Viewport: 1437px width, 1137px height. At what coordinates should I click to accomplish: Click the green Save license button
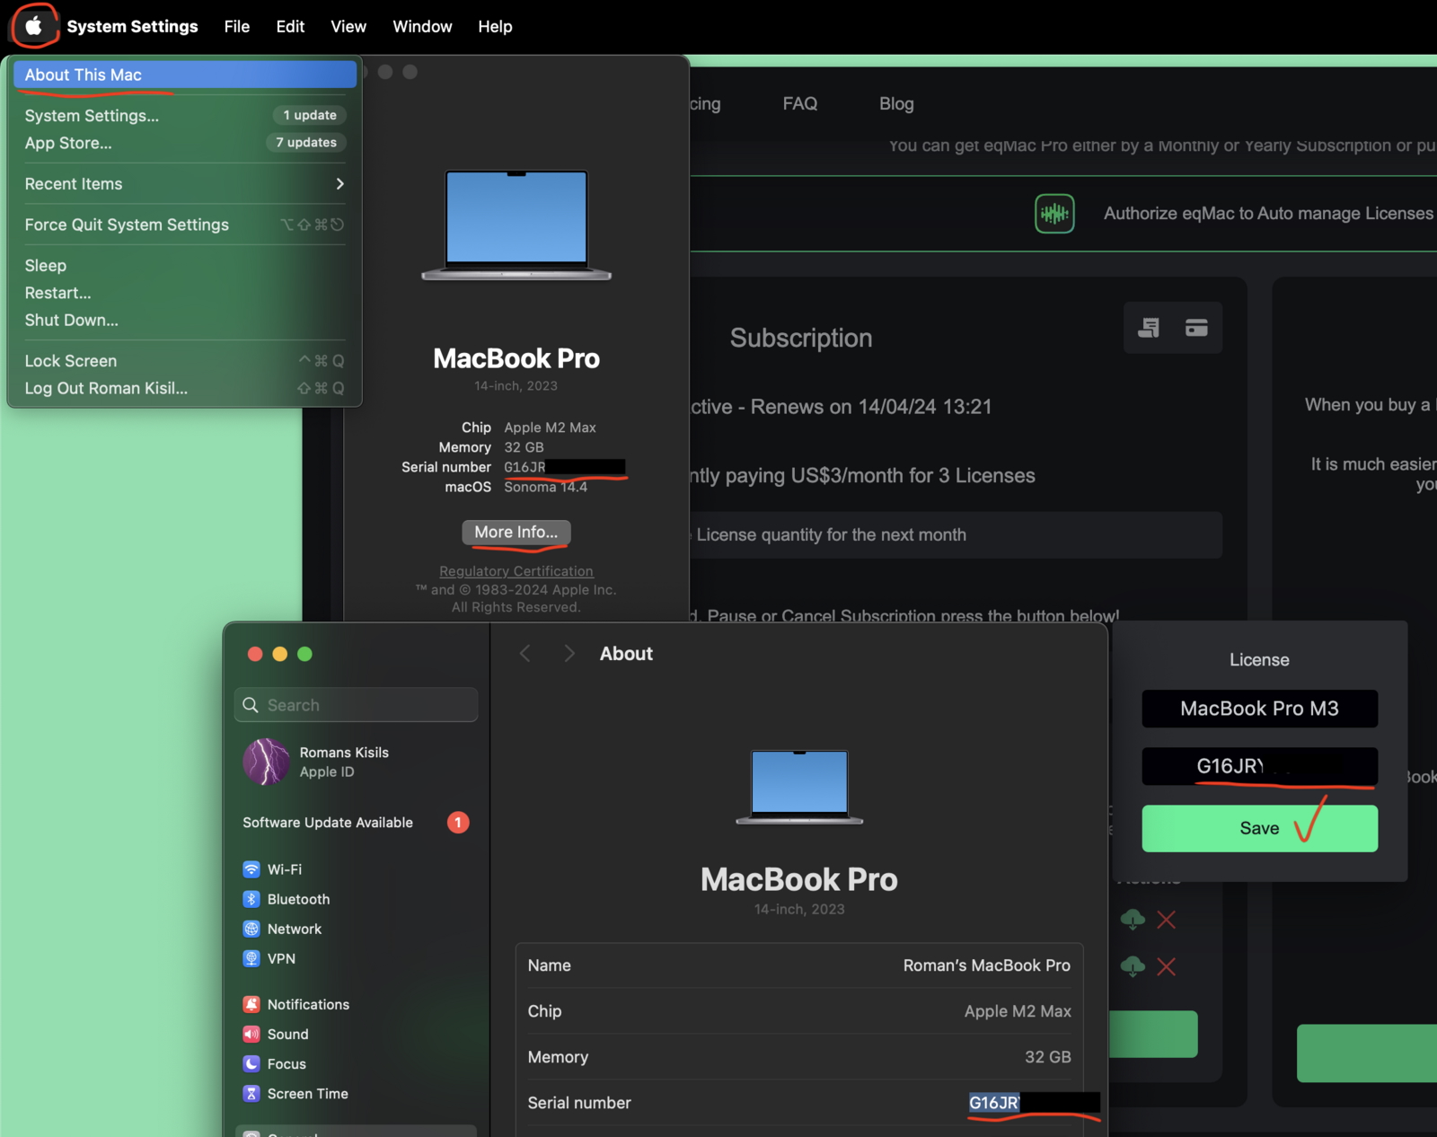point(1259,828)
